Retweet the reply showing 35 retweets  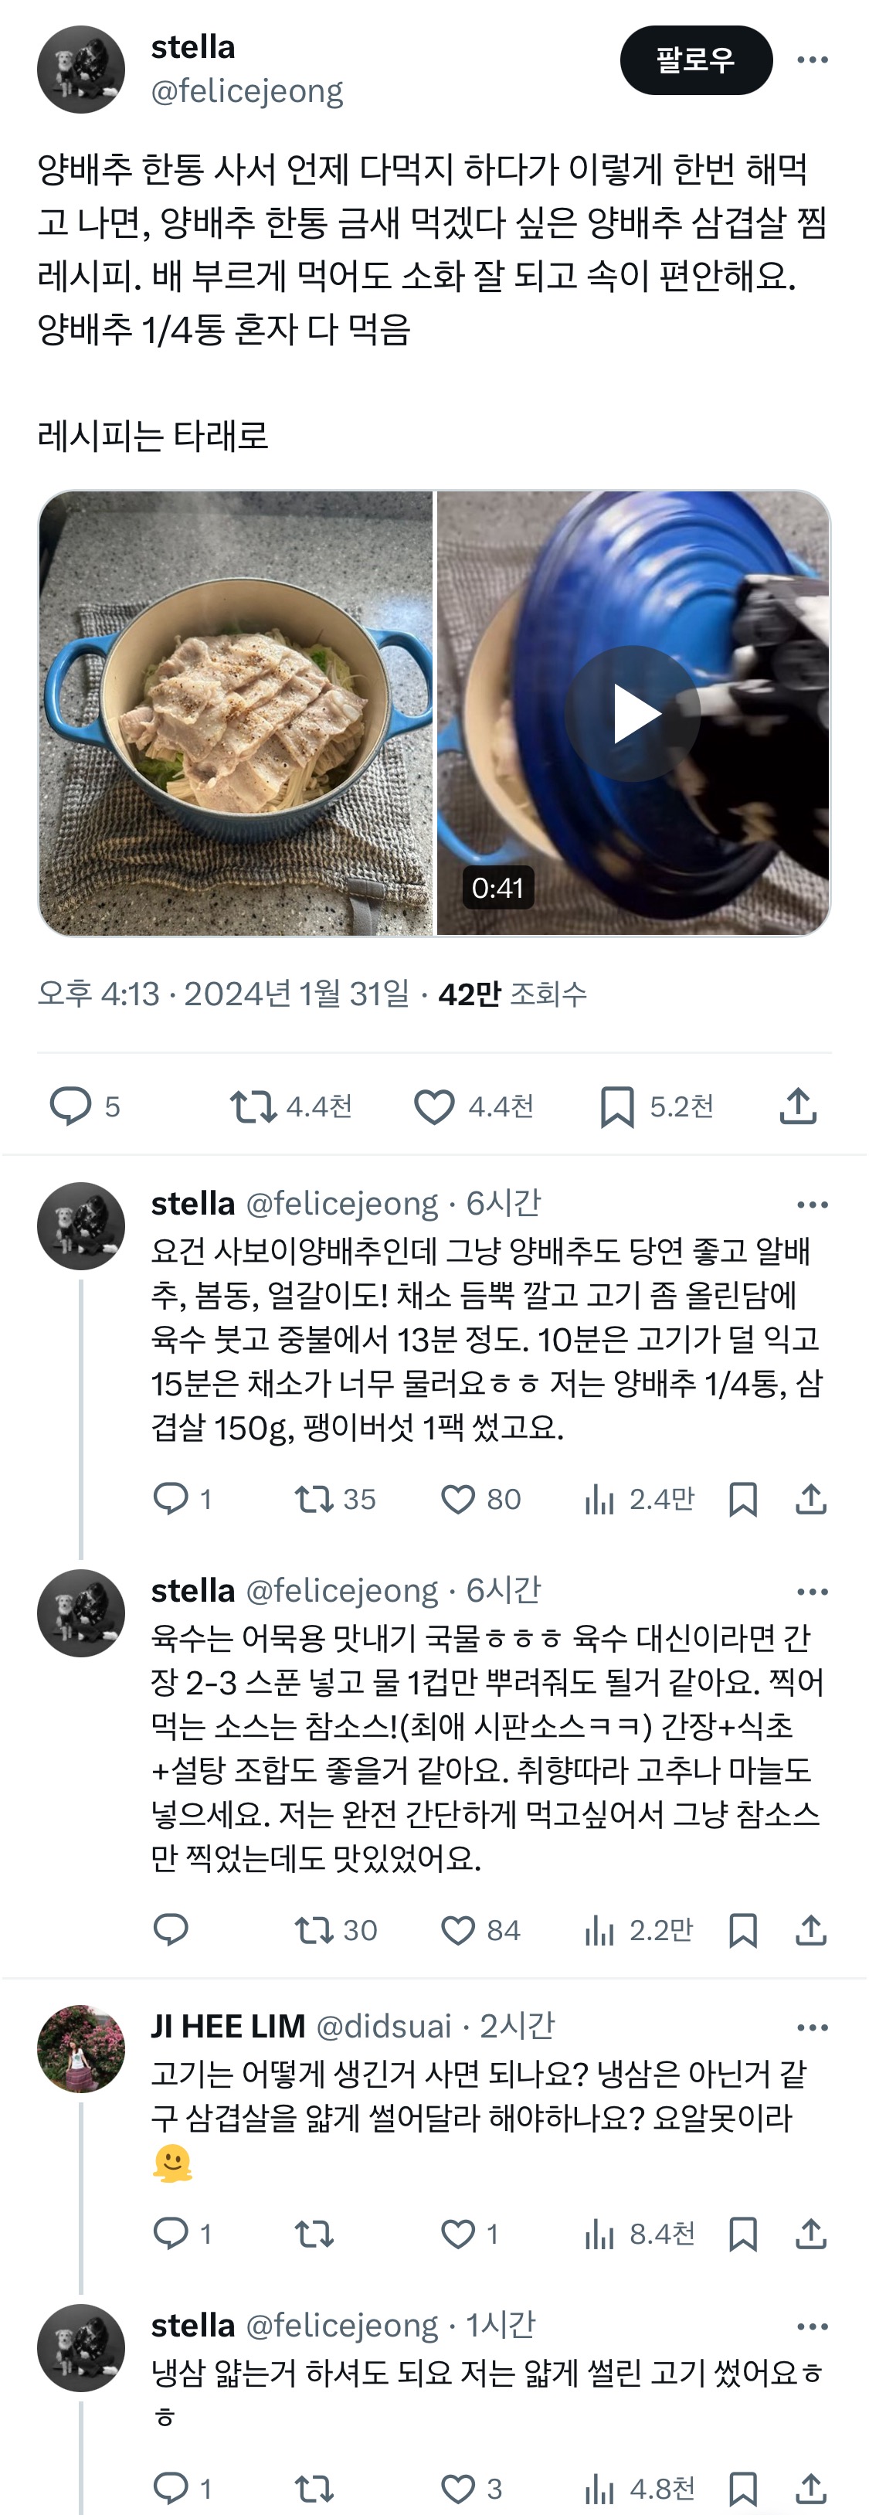point(335,1499)
